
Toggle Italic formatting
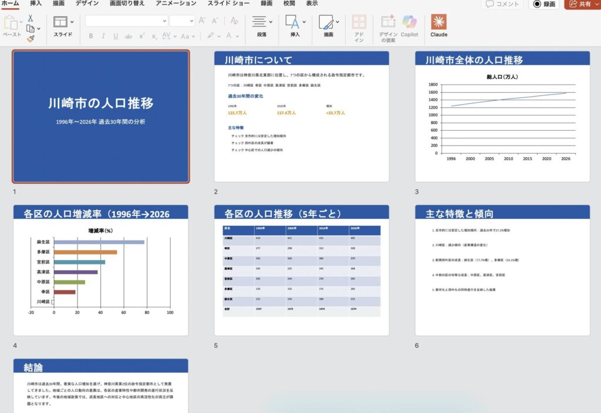tap(103, 36)
